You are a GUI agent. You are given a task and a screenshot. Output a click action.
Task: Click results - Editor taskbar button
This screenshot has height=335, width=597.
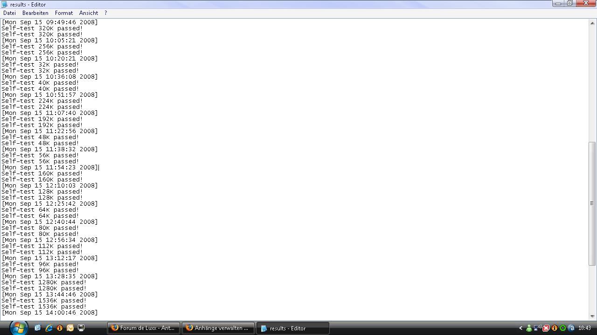(x=293, y=328)
